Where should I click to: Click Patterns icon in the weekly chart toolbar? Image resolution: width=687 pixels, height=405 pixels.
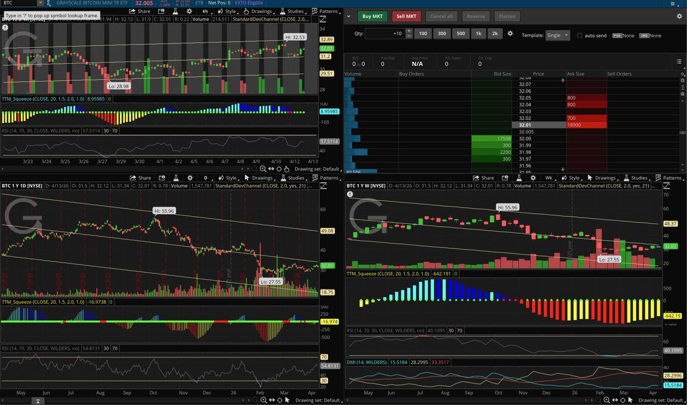672,178
